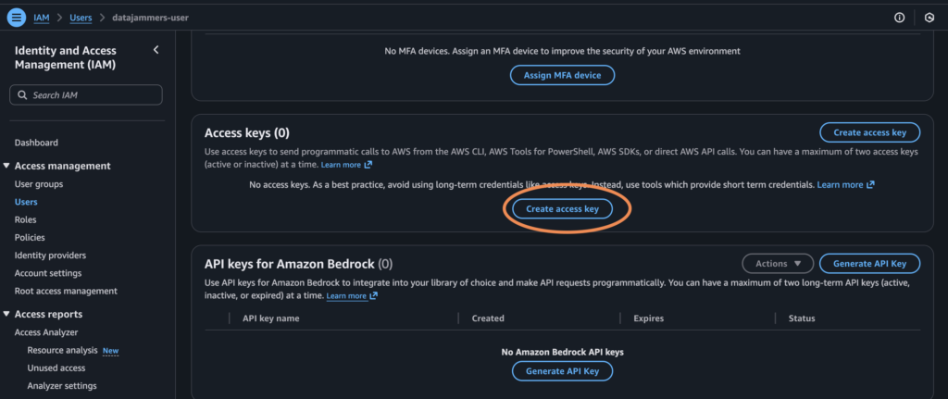Open the Actions dropdown for Bedrock keys

coord(777,264)
